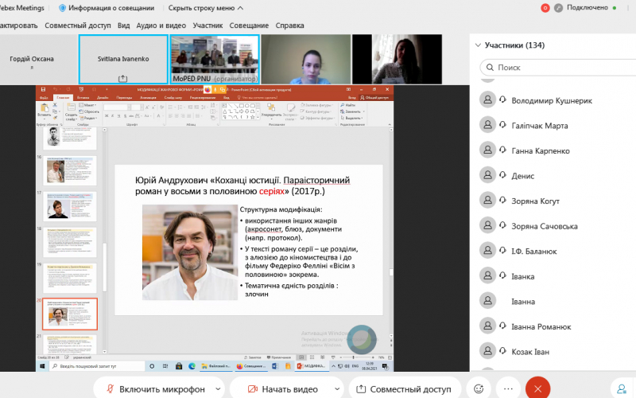Toggle Bold (Ж) in PowerPoint font group
Image resolution: width=636 pixels, height=398 pixels.
tap(107, 116)
